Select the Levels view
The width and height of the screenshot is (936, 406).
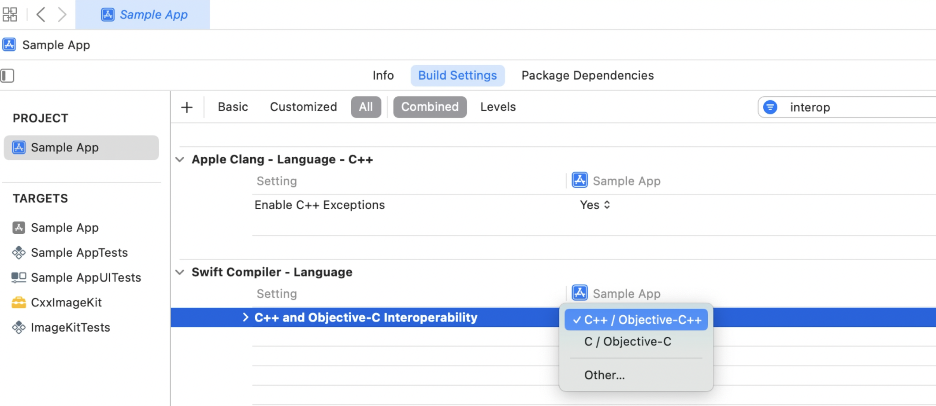click(498, 107)
